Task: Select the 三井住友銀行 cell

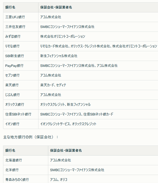Action: (21, 27)
